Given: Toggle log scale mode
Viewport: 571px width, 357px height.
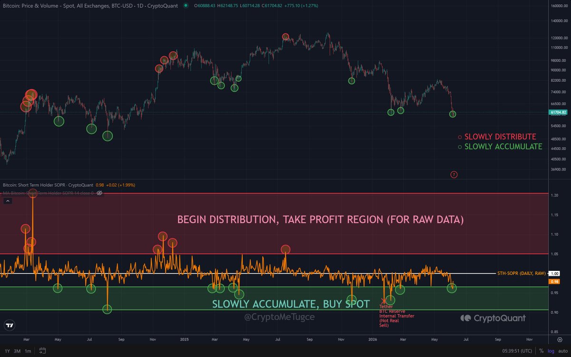Looking at the screenshot, I should point(551,351).
